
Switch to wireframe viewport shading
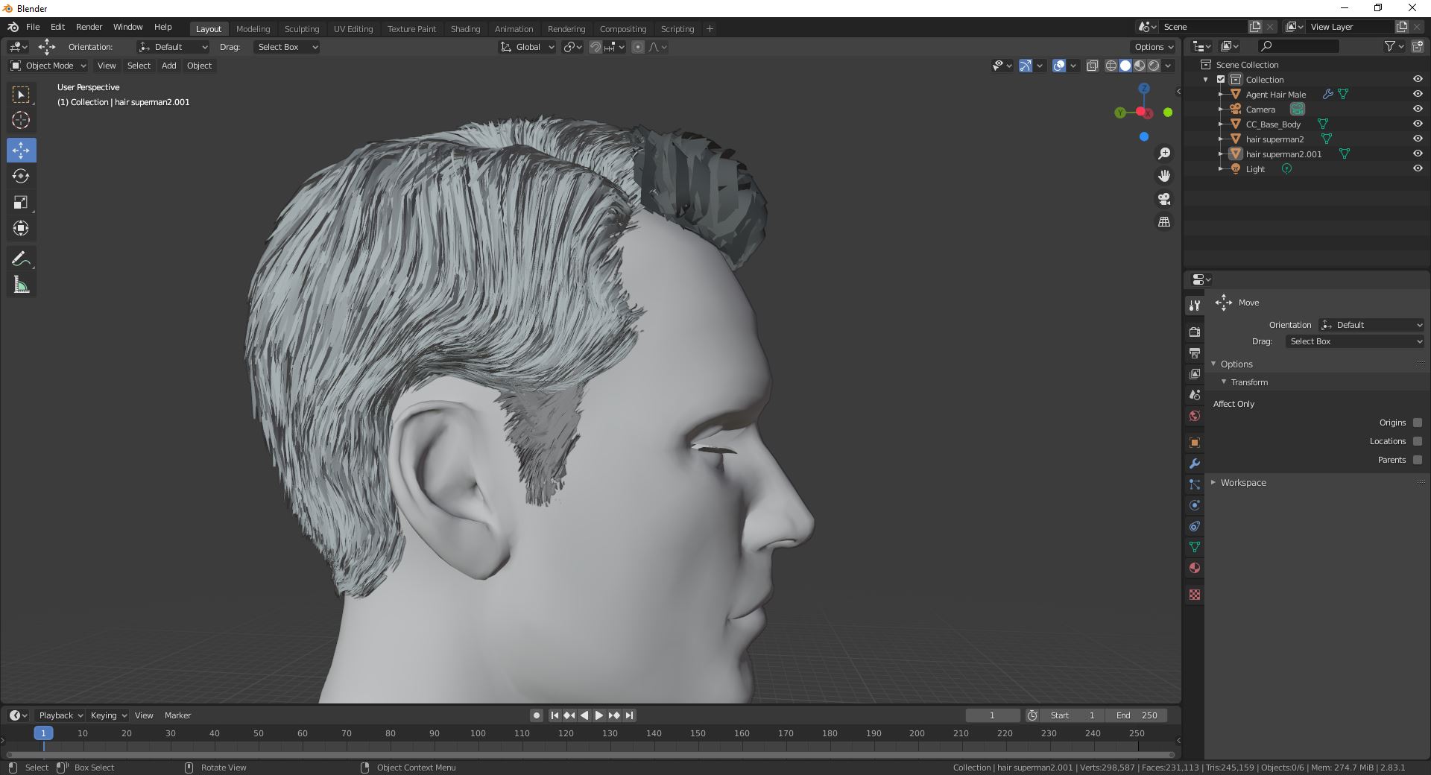pos(1111,66)
